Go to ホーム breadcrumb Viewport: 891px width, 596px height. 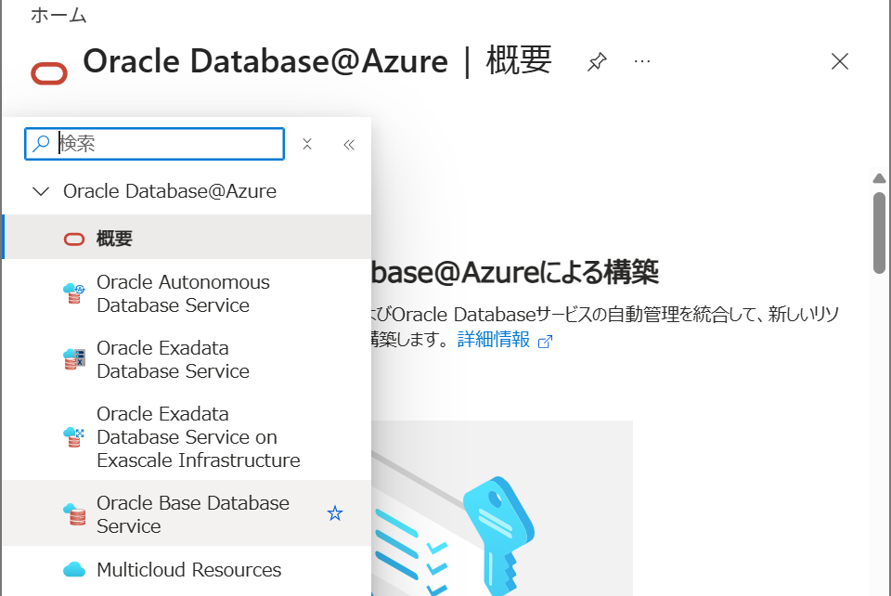point(58,15)
